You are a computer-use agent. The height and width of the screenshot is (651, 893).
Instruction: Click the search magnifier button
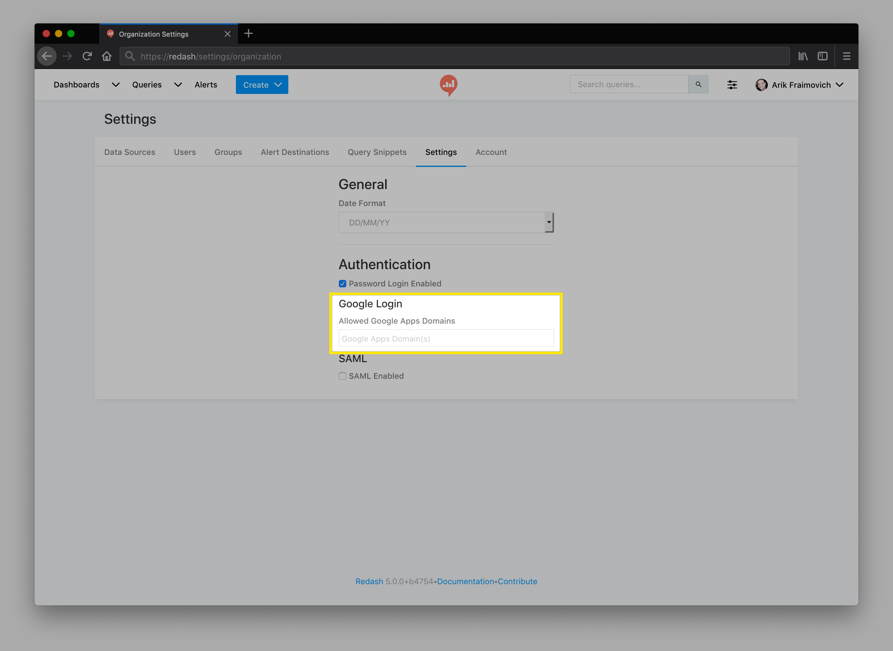click(698, 84)
